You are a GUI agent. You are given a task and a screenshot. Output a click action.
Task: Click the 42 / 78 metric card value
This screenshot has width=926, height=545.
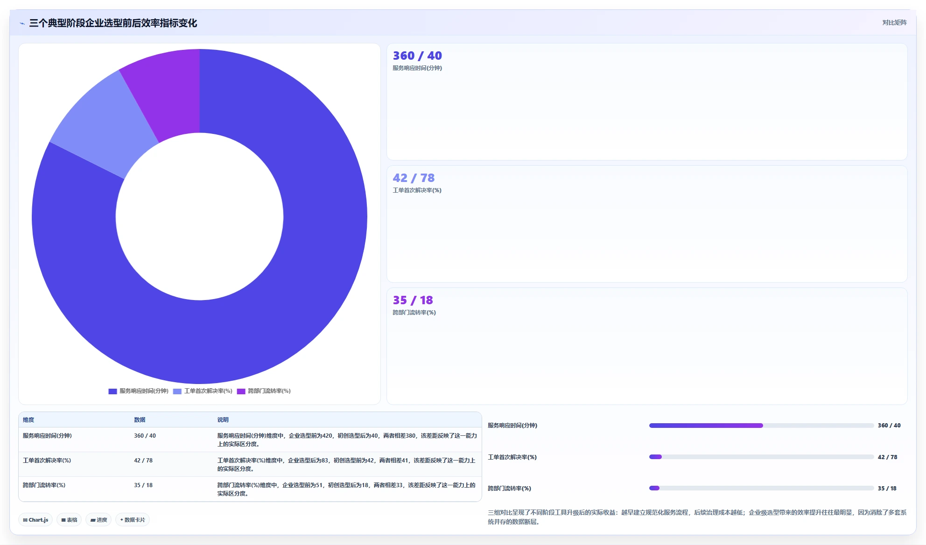coord(414,178)
